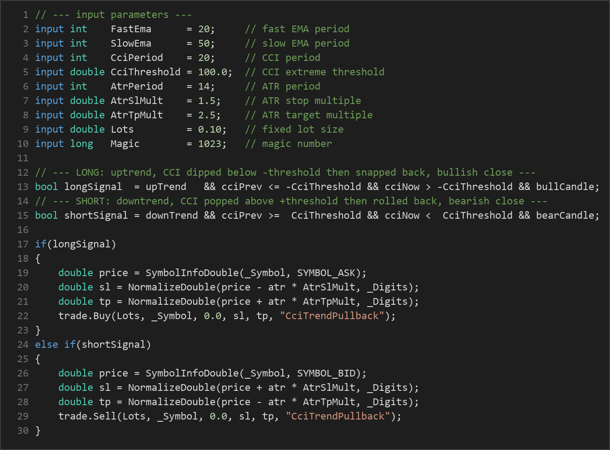
Task: Click line number 30 in the gutter
Action: (x=23, y=430)
